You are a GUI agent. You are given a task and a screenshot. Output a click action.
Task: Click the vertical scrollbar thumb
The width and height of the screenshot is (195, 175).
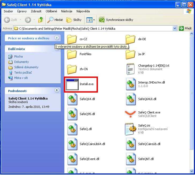[x=192, y=93]
